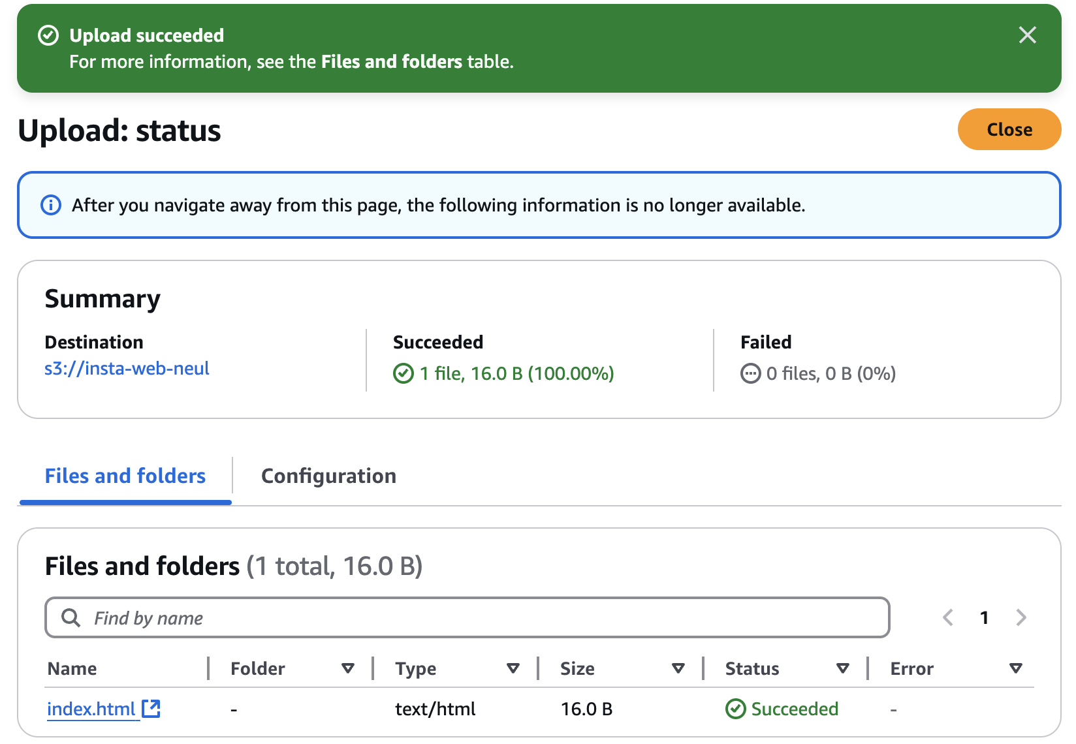Viewport: 1076px width, 744px height.
Task: Click the blue info circle icon
Action: pos(51,205)
